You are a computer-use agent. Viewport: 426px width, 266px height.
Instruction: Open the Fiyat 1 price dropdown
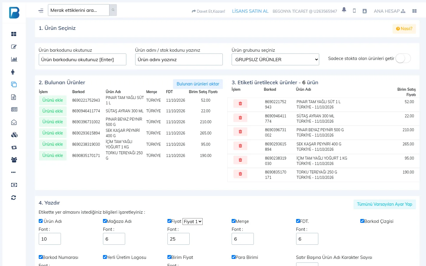click(x=193, y=221)
